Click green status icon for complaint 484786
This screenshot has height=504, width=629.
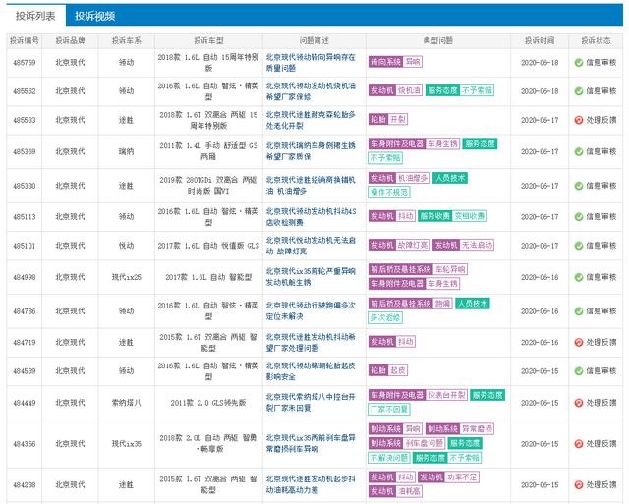click(x=579, y=311)
